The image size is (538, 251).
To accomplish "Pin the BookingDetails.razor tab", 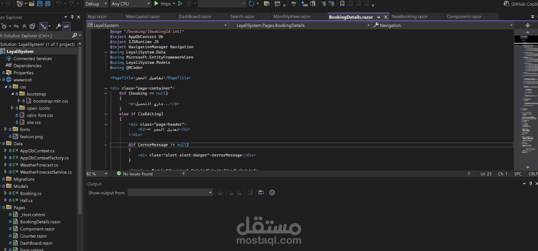I will pyautogui.click(x=379, y=17).
